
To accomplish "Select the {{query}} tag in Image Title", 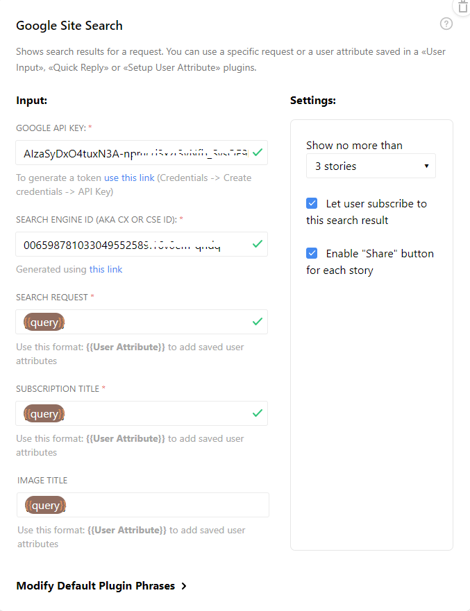I will coord(46,506).
